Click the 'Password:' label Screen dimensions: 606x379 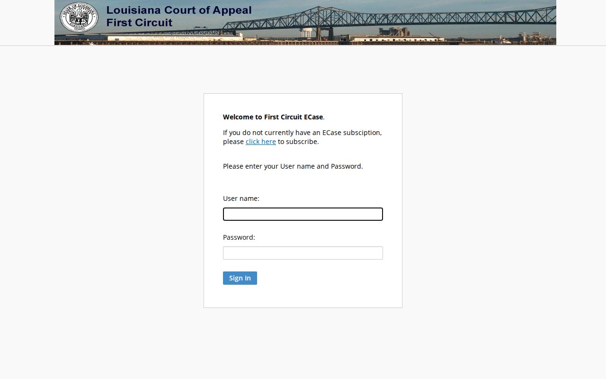[x=239, y=237]
